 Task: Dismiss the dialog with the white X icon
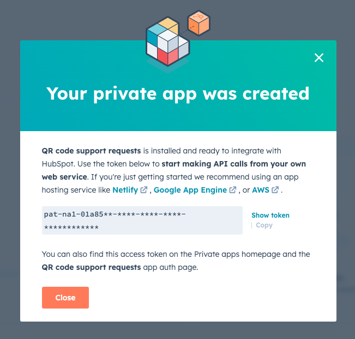click(x=319, y=58)
